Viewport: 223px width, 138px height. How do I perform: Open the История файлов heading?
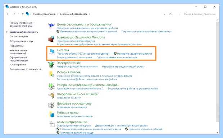pyautogui.click(x=69, y=72)
